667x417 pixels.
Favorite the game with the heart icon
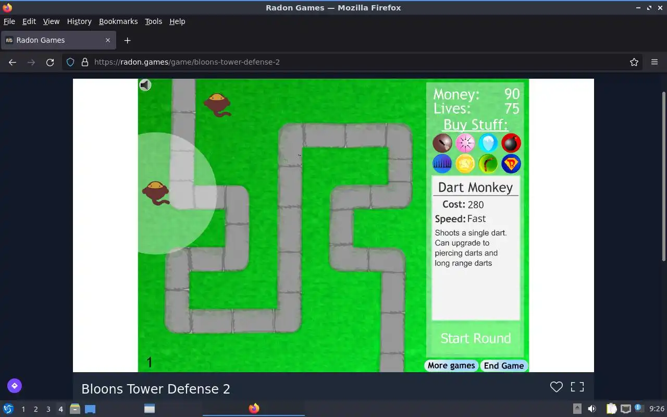[x=557, y=387]
